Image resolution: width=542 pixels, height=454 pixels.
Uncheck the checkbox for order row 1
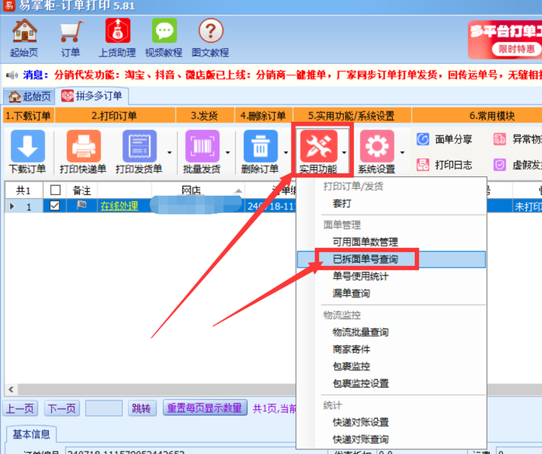(x=55, y=206)
